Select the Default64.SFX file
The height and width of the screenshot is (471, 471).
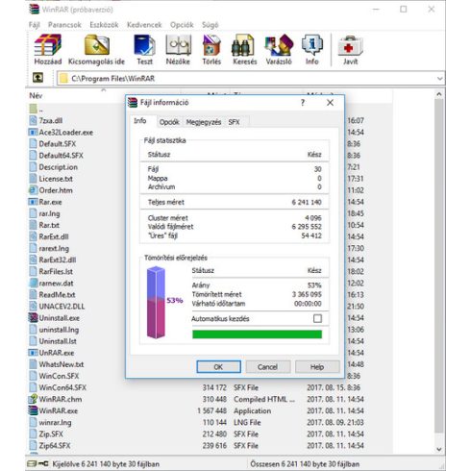61,156
